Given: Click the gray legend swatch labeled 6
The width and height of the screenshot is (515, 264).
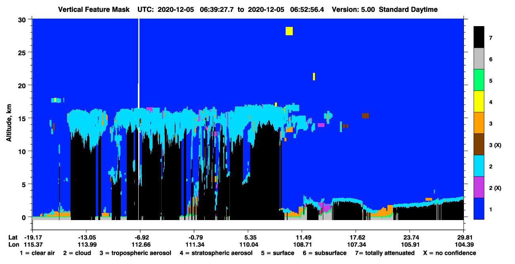Looking at the screenshot, I should coord(479,59).
